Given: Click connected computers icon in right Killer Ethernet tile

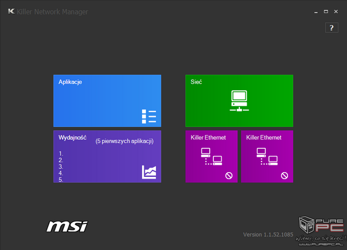Looking at the screenshot, I should pos(267,157).
